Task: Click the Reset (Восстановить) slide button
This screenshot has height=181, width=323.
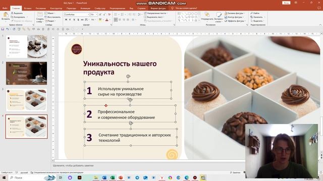Action: pyautogui.click(x=52, y=17)
